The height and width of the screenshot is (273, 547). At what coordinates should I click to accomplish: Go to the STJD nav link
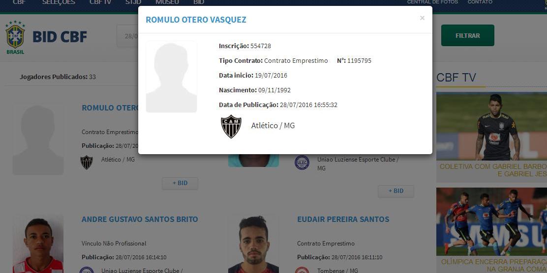pos(133,2)
